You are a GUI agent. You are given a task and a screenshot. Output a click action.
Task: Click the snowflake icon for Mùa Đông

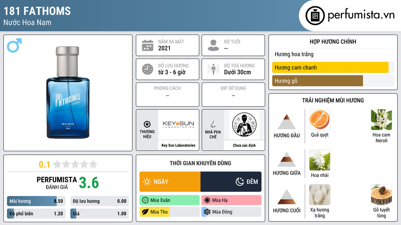click(x=207, y=212)
